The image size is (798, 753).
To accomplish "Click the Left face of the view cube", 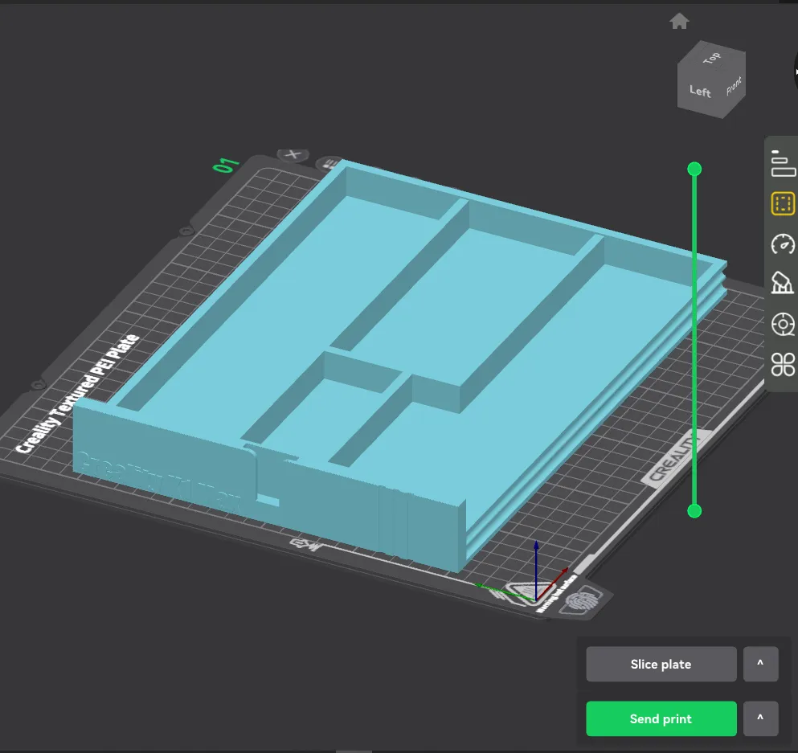I will pyautogui.click(x=700, y=92).
